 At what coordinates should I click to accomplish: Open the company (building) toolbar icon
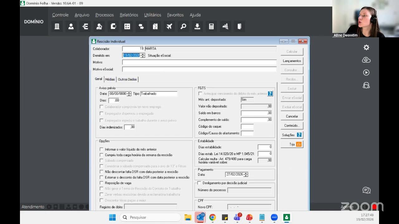coord(57,26)
